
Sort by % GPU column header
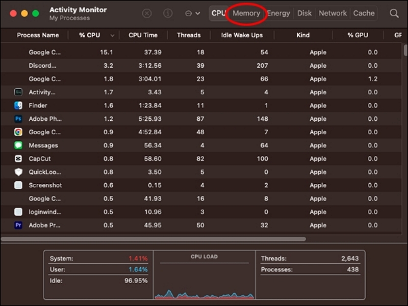click(x=358, y=35)
